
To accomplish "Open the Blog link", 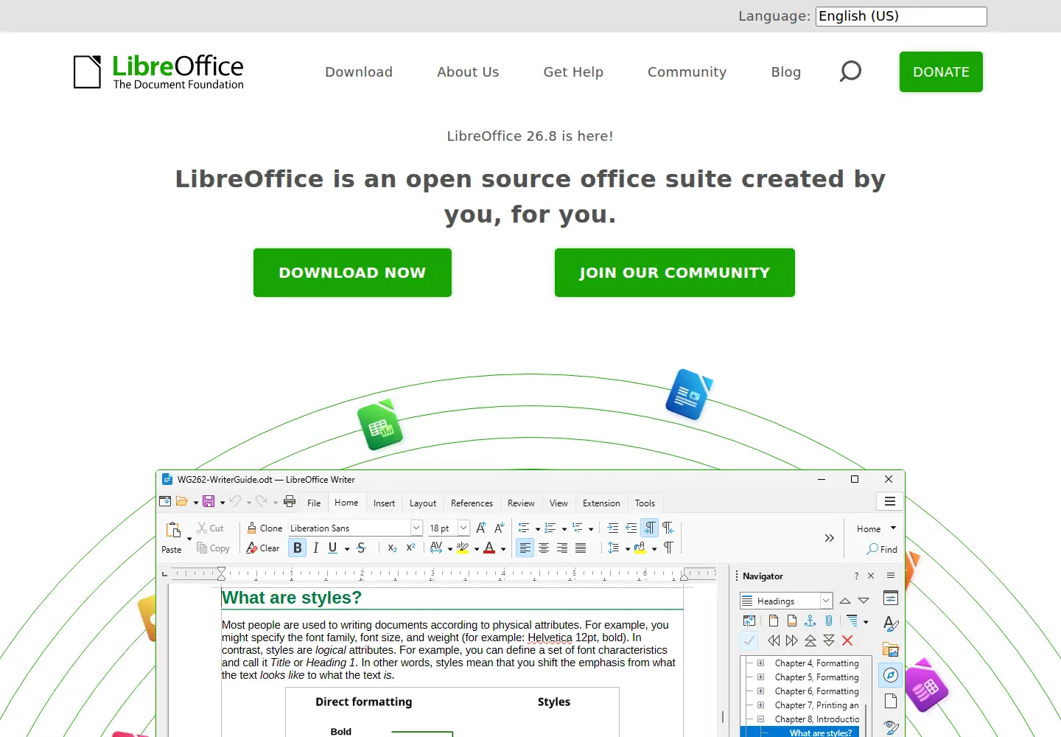I will coord(785,71).
